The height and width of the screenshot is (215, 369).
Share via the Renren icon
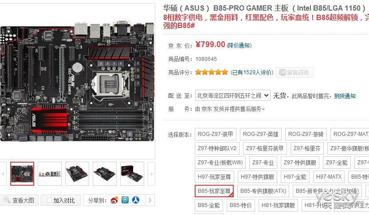pos(136,200)
